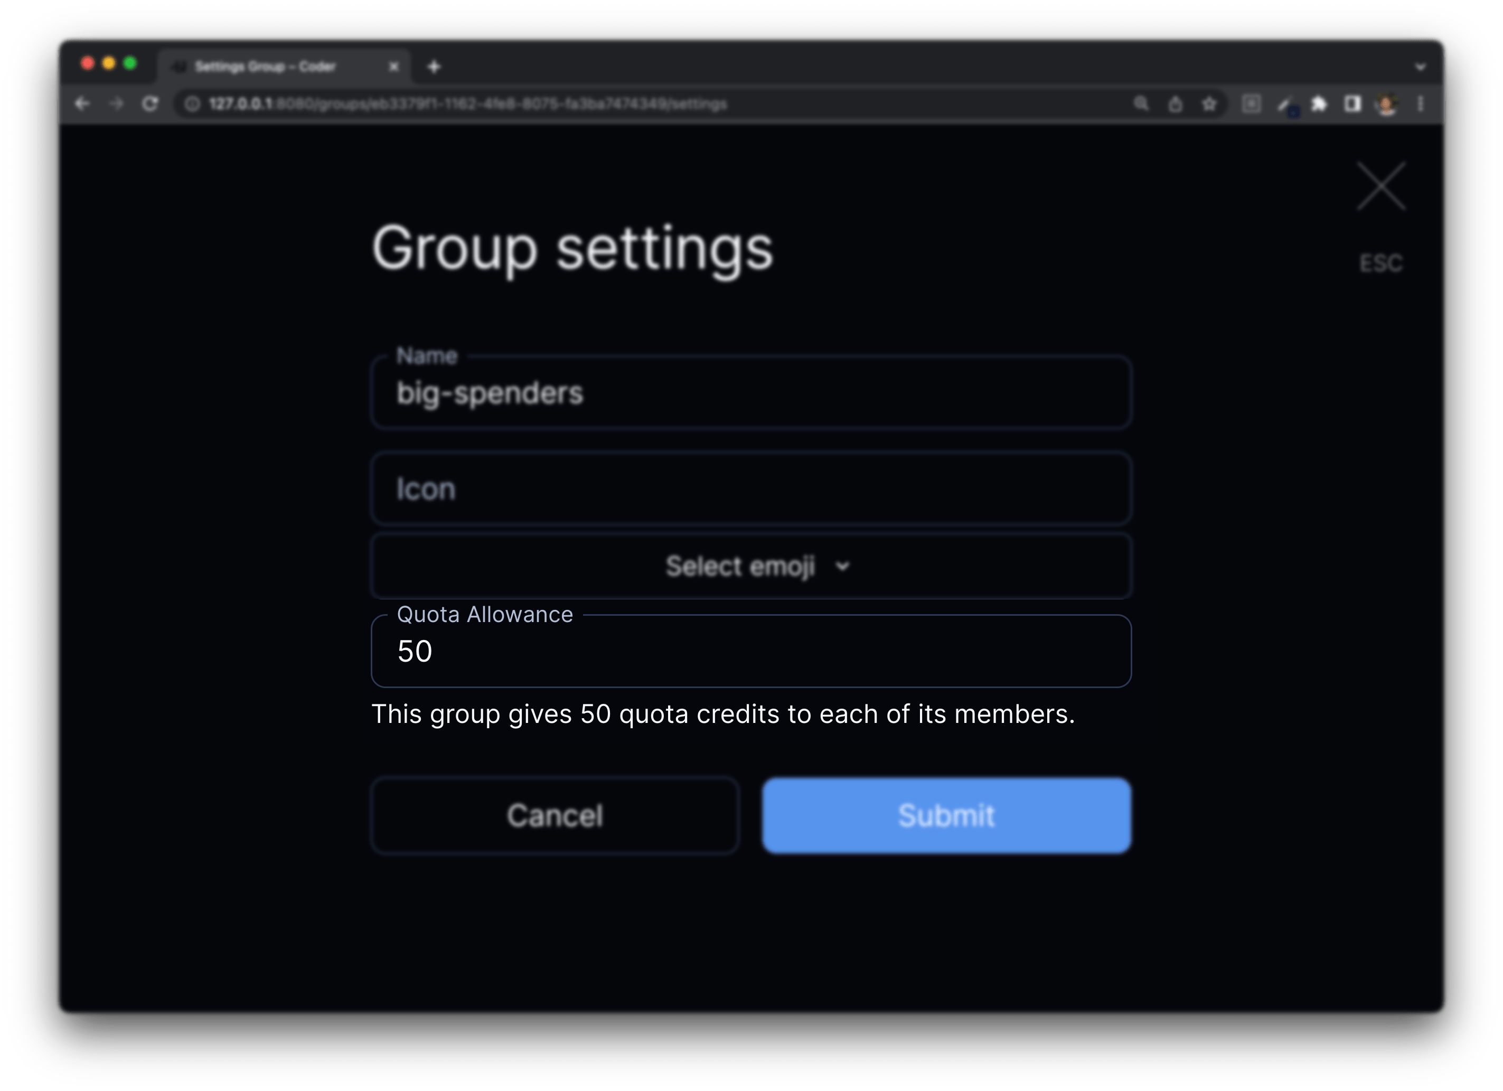This screenshot has height=1091, width=1503.
Task: Bookmark the page with the star icon
Action: pyautogui.click(x=1209, y=104)
